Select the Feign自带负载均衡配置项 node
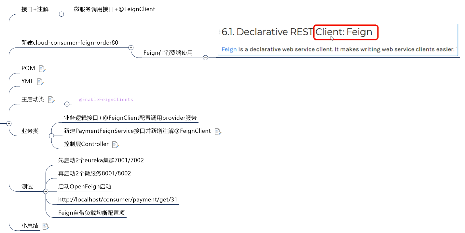This screenshot has height=233, width=465. pyautogui.click(x=91, y=213)
